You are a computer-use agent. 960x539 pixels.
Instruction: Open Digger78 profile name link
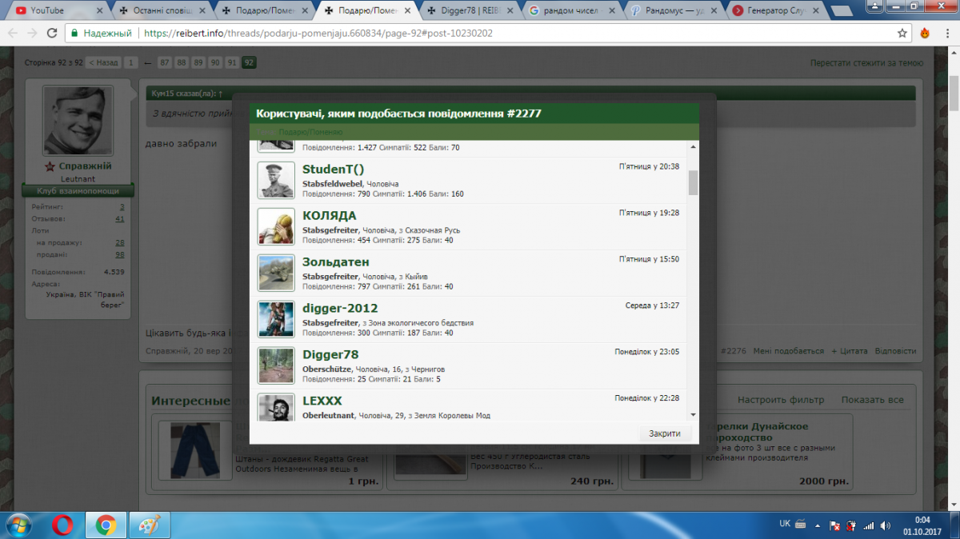330,354
